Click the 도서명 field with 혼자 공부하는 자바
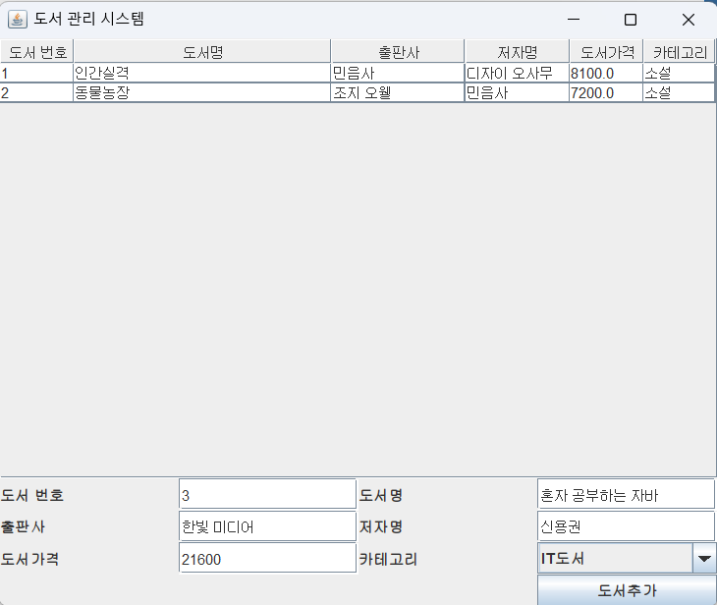The height and width of the screenshot is (605, 717). pos(626,494)
